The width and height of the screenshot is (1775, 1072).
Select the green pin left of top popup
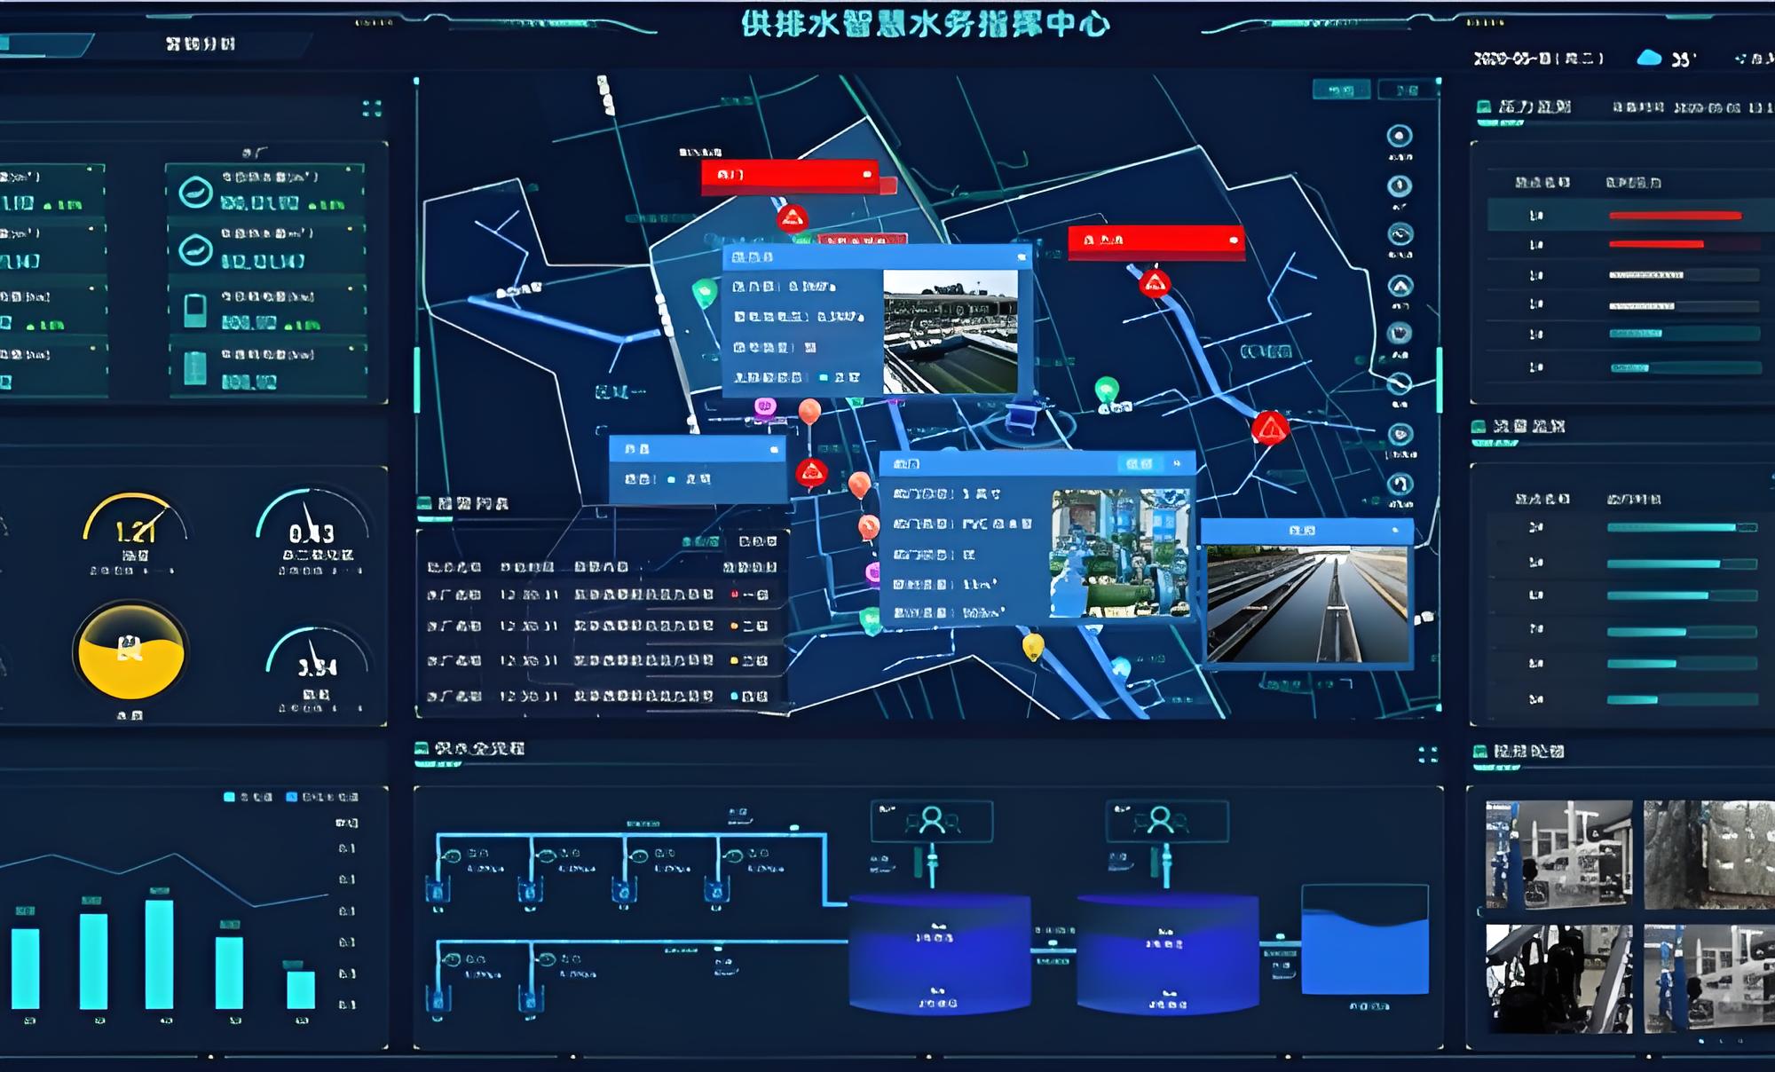pyautogui.click(x=704, y=291)
